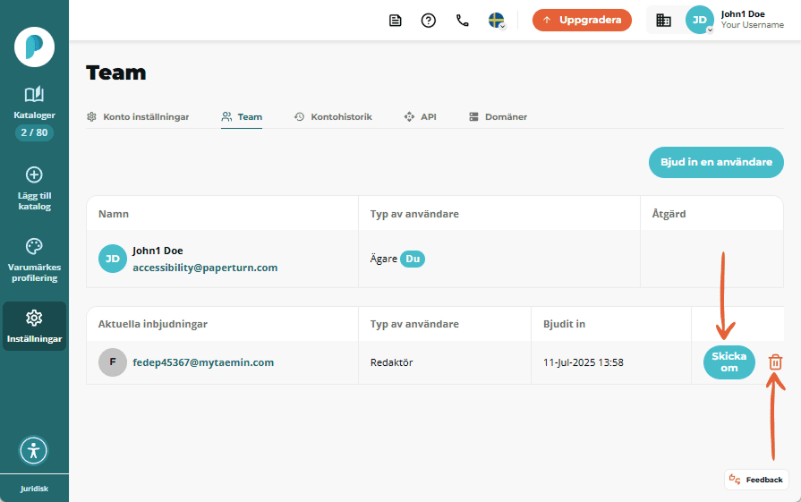Open the Feedback button
Viewport: 801px width, 502px height.
(756, 480)
